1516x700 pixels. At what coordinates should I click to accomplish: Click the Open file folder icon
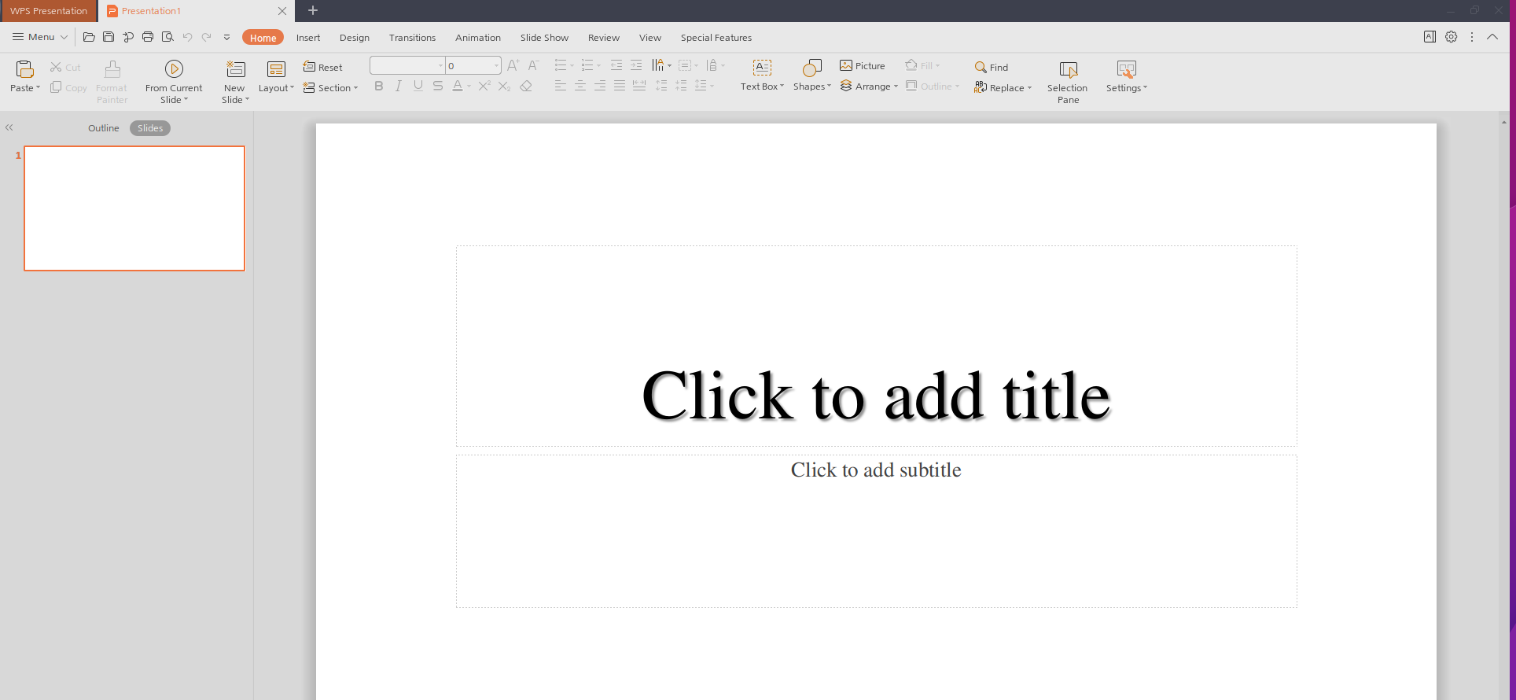tap(89, 37)
